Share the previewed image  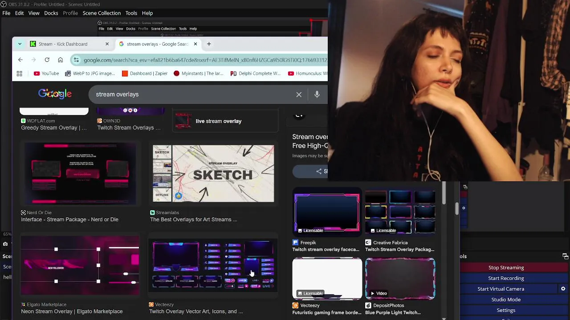point(310,171)
